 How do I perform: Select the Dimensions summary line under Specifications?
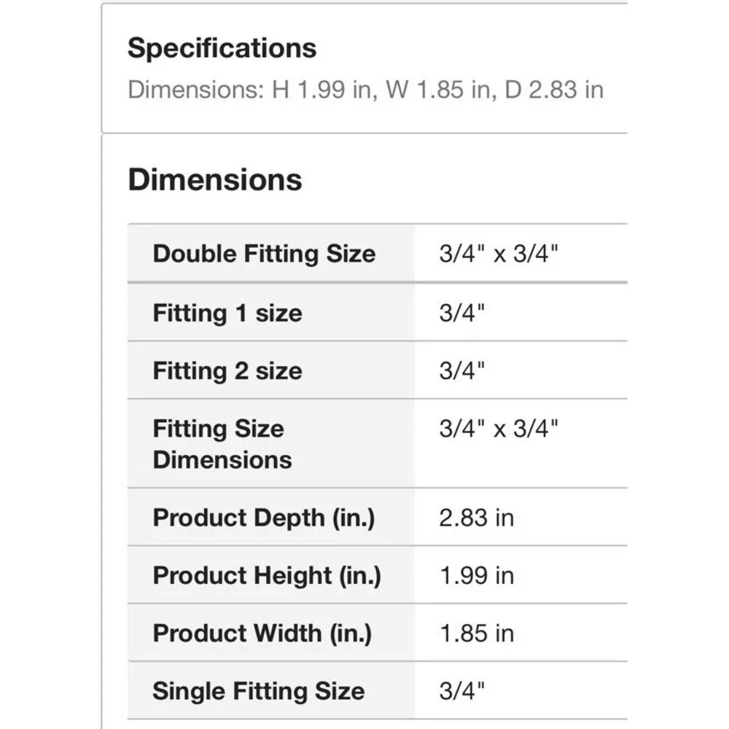tap(365, 89)
